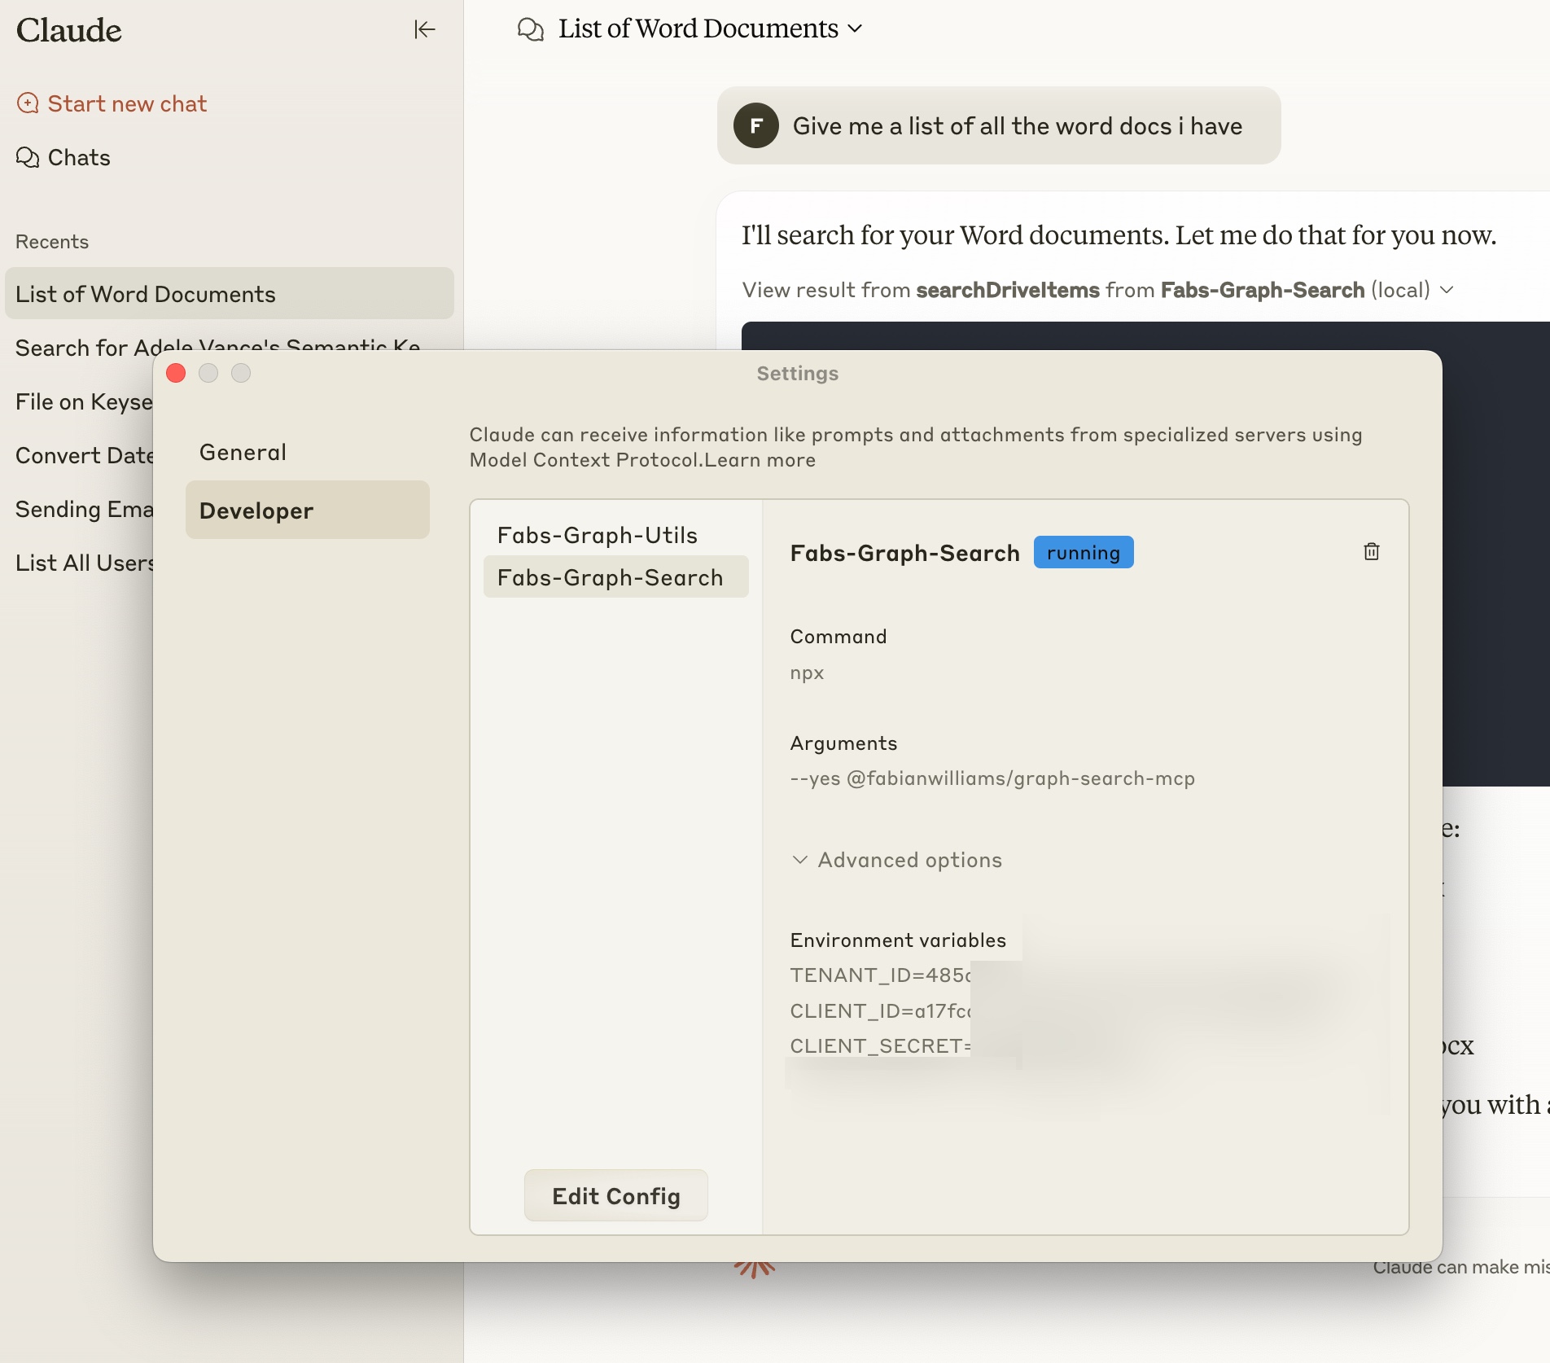Click the Edit Config button
Screen dimensions: 1550x1363
[615, 1195]
